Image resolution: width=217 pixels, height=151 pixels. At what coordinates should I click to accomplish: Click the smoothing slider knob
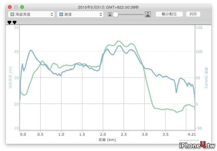click(115, 14)
